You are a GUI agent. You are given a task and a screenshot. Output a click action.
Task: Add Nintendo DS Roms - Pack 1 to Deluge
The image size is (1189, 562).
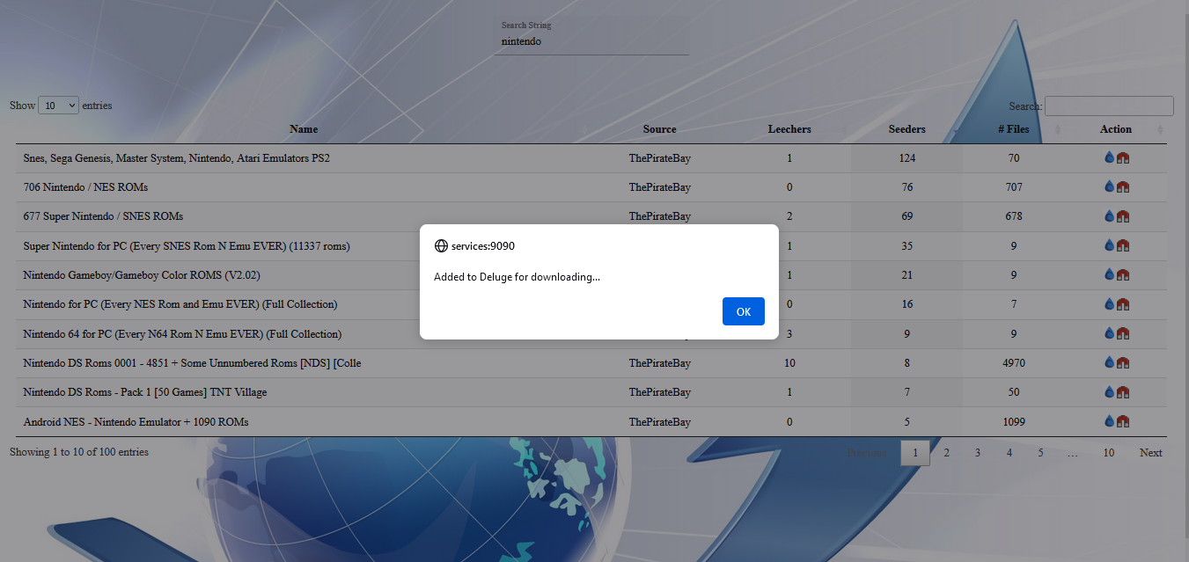pyautogui.click(x=1110, y=392)
